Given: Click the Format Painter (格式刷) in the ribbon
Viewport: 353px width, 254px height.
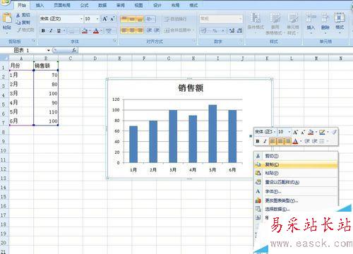Looking at the screenshot, I should click(25, 30).
